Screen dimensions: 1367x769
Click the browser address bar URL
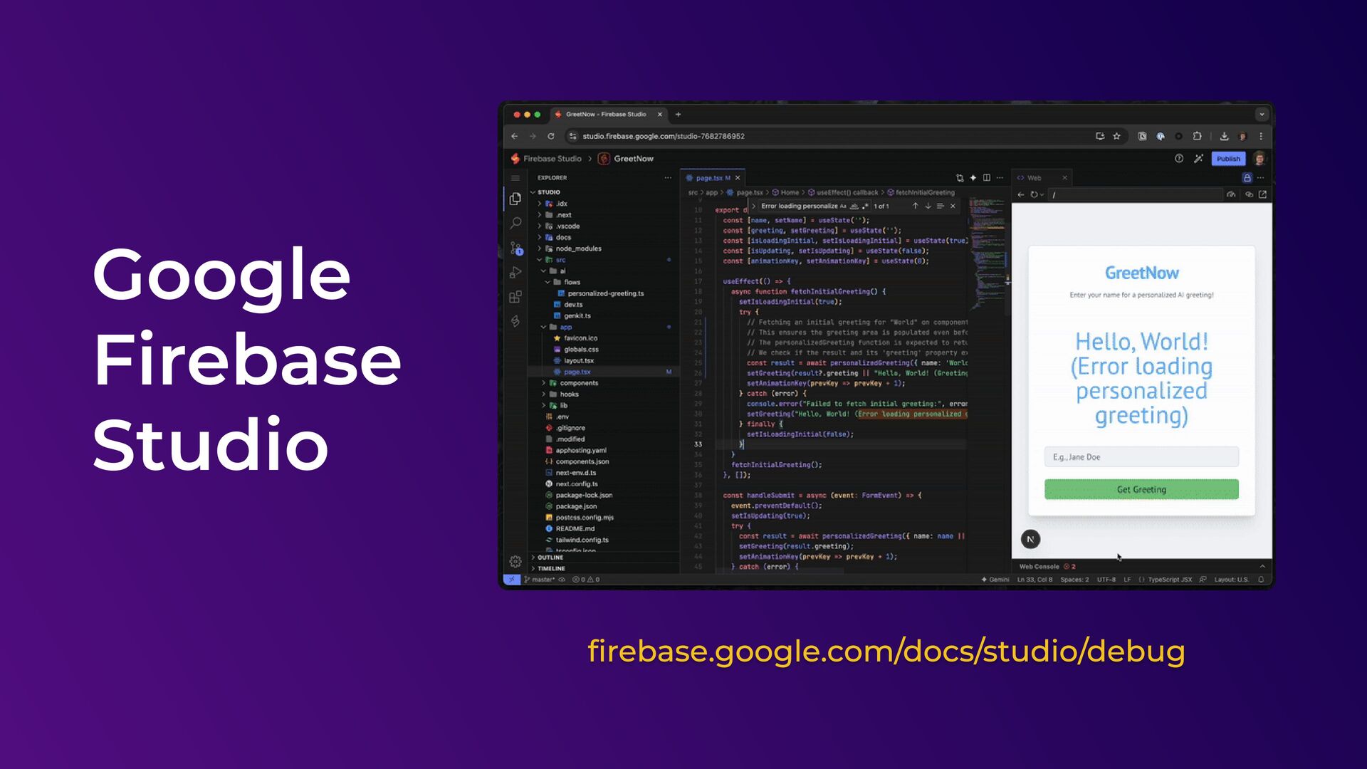coord(664,136)
